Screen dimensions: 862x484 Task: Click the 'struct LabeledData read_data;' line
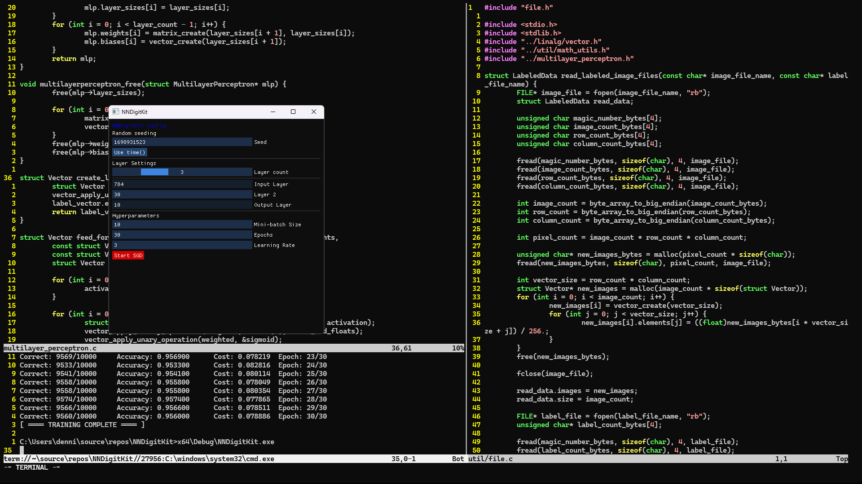[575, 101]
